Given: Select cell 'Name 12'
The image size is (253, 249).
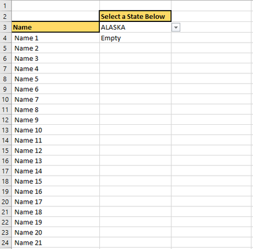Looking at the screenshot, I should coord(55,151).
